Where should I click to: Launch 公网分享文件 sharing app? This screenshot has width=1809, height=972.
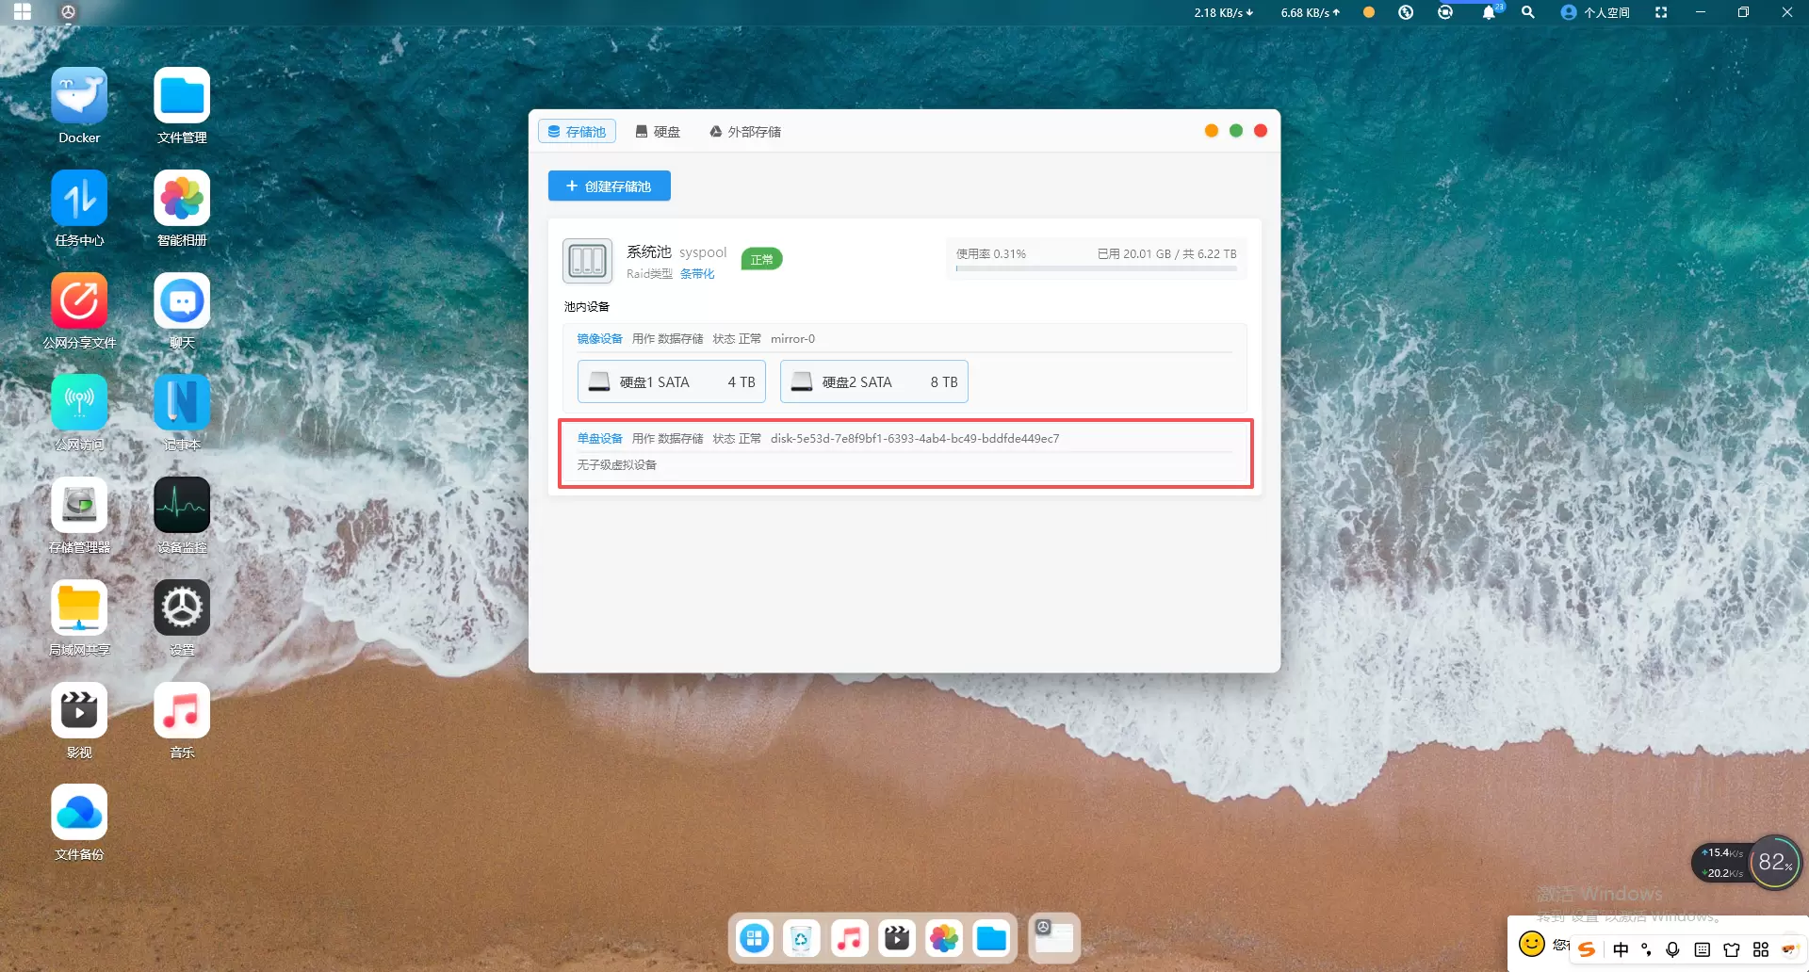pos(79,302)
